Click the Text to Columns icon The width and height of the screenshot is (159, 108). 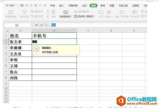coord(101,12)
